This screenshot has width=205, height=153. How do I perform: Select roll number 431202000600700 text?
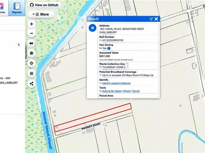point(113,40)
